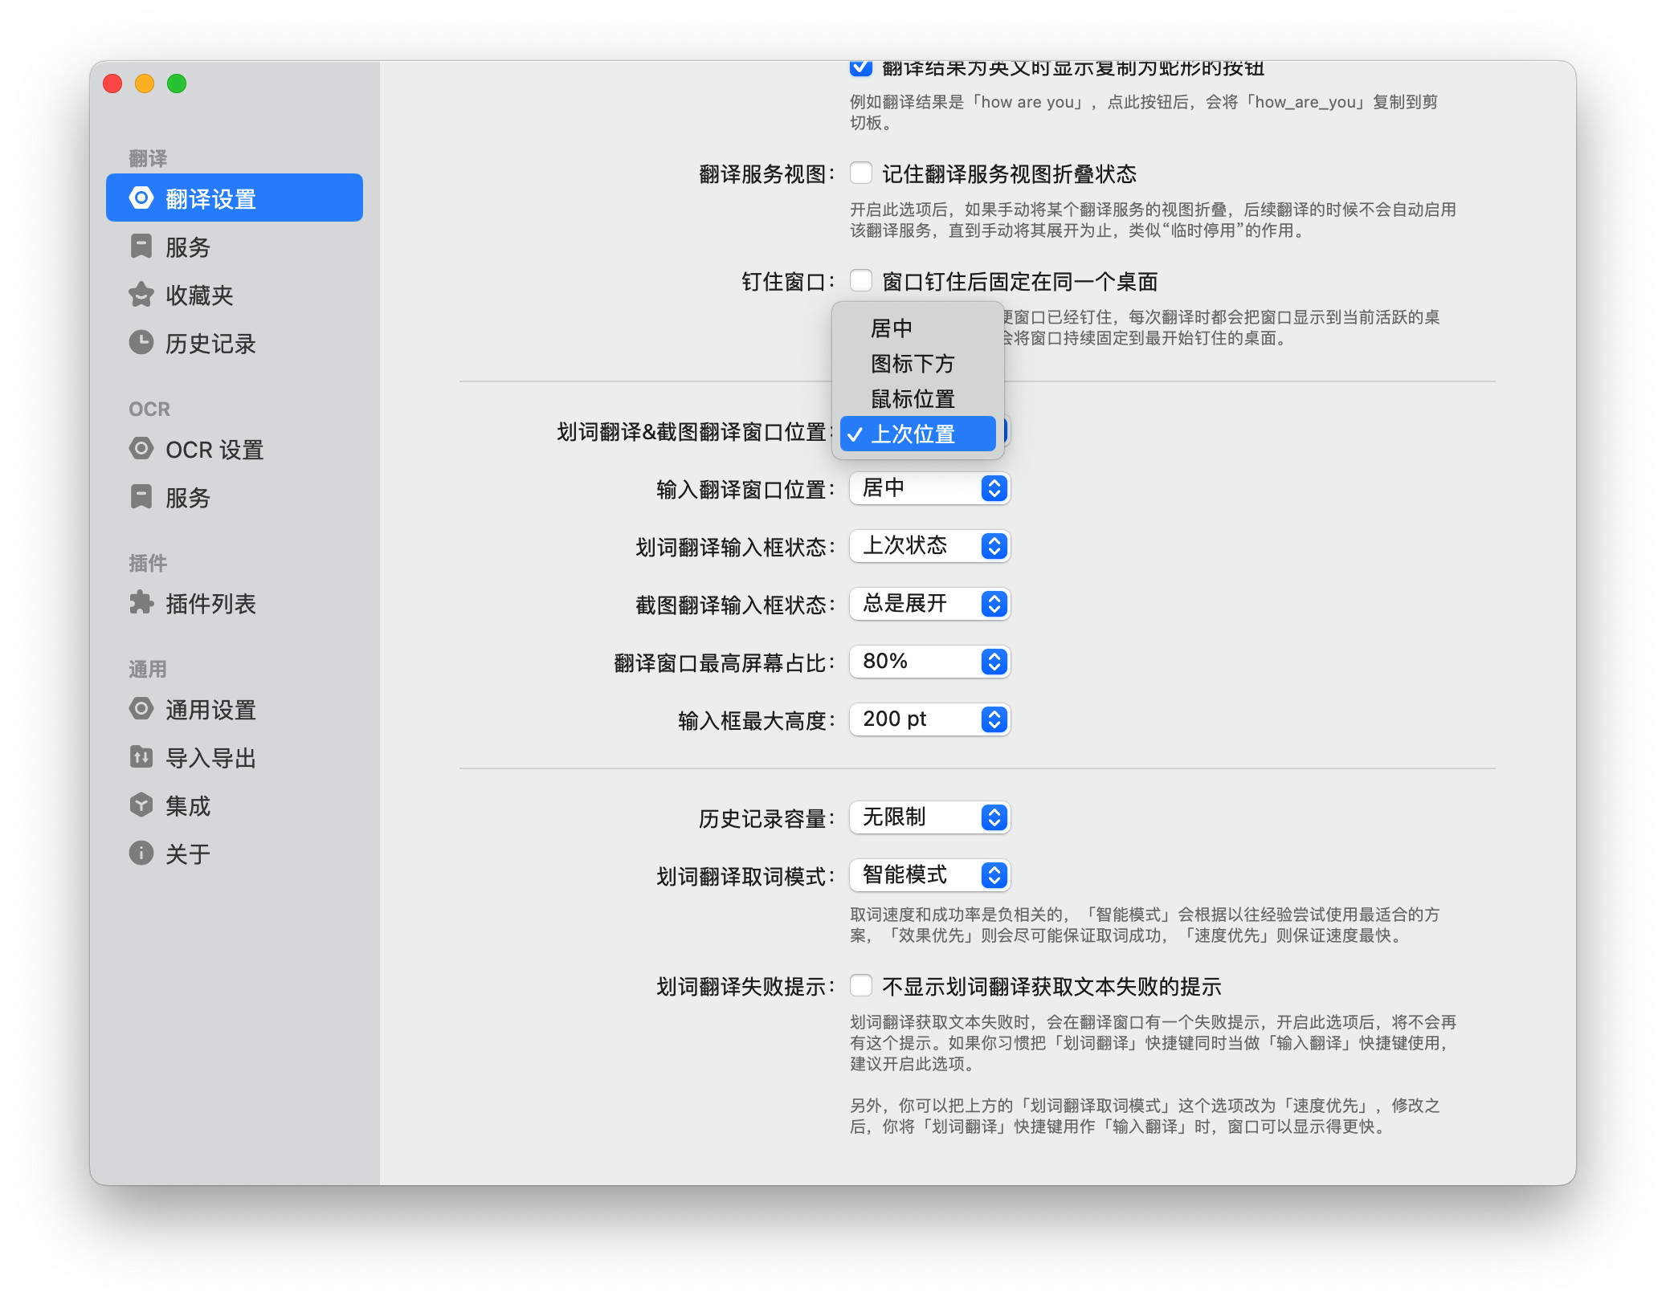This screenshot has height=1304, width=1666.
Task: Open 服务 under the translation section
Action: (x=188, y=247)
